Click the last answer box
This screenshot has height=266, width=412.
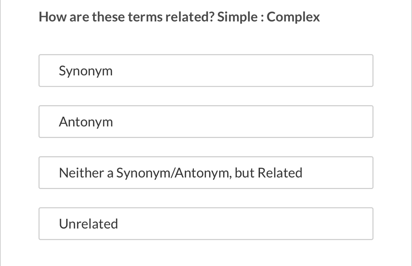pos(206,224)
